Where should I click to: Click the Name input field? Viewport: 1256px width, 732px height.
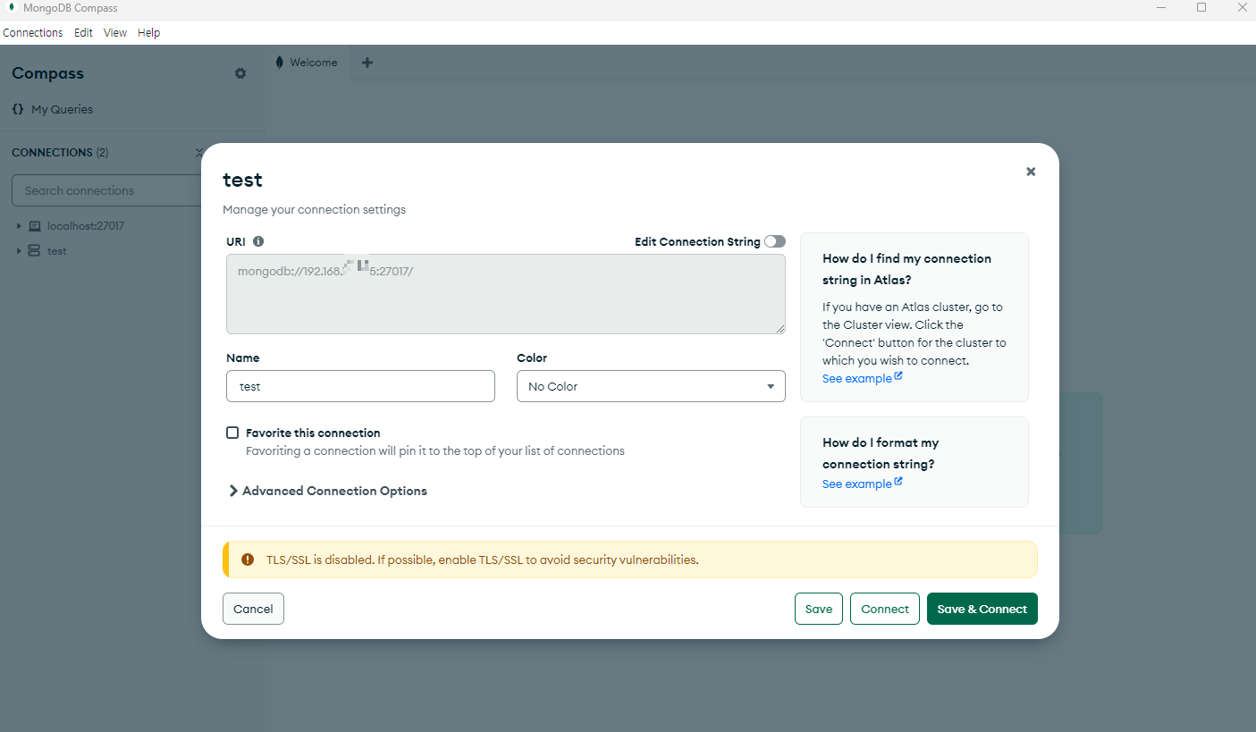click(360, 386)
